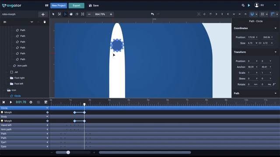Click the Kit user avatar

pyautogui.click(x=257, y=5)
